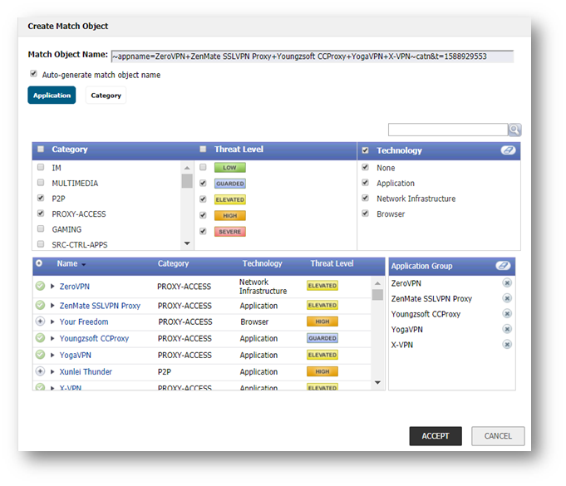Screen dimensions: 566x486
Task: Click the add-all plus icon in Name header
Action: click(x=39, y=263)
